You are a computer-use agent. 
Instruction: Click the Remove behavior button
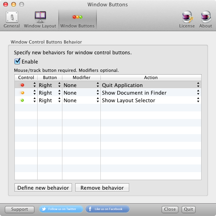(x=102, y=188)
